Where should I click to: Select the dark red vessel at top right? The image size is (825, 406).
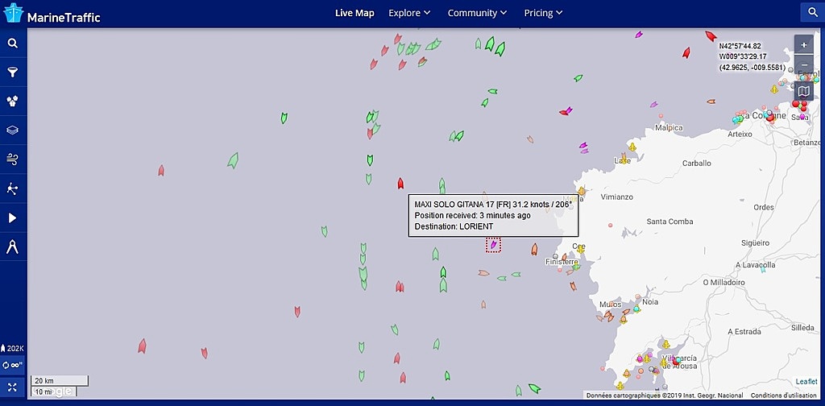pos(711,35)
